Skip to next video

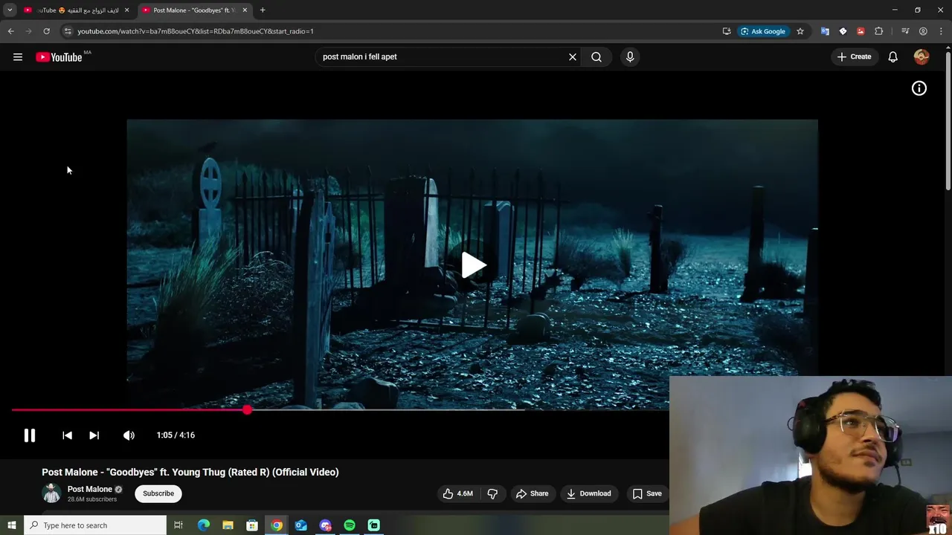(x=94, y=435)
